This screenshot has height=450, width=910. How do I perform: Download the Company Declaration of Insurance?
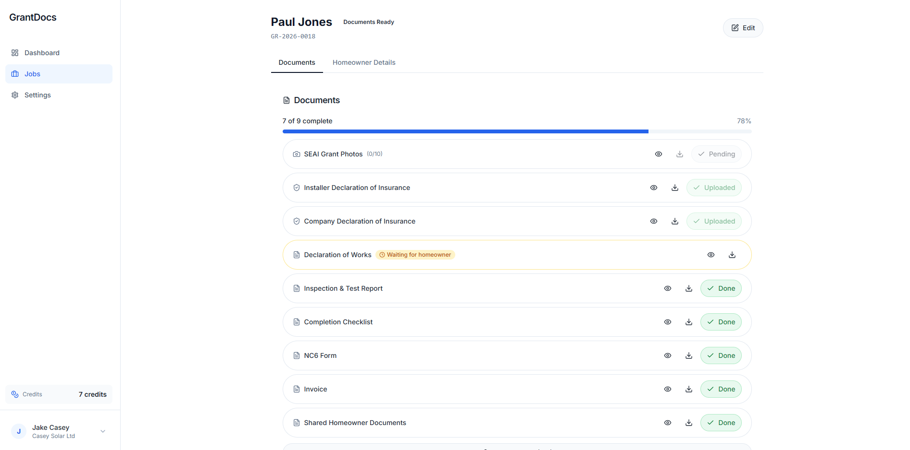click(675, 221)
